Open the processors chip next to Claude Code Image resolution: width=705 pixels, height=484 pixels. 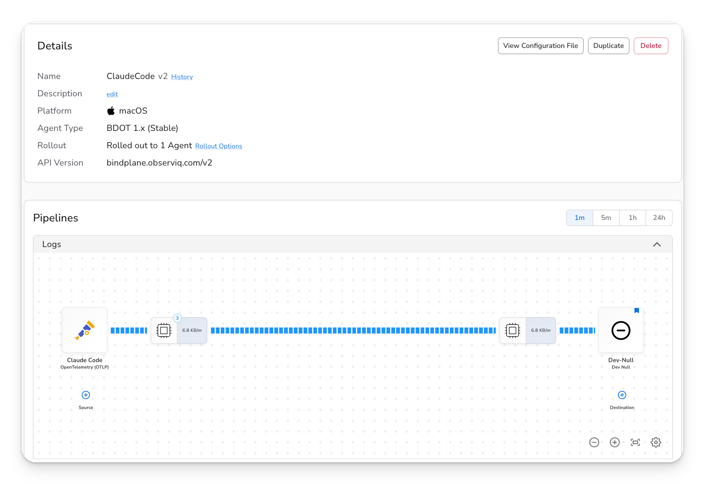pos(164,330)
